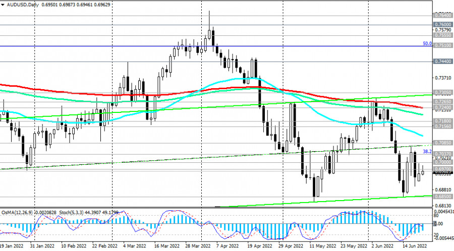Image resolution: width=454 pixels, height=251 pixels.
Task: Select the 50.0 Fibonacci level label
Action: (x=427, y=44)
